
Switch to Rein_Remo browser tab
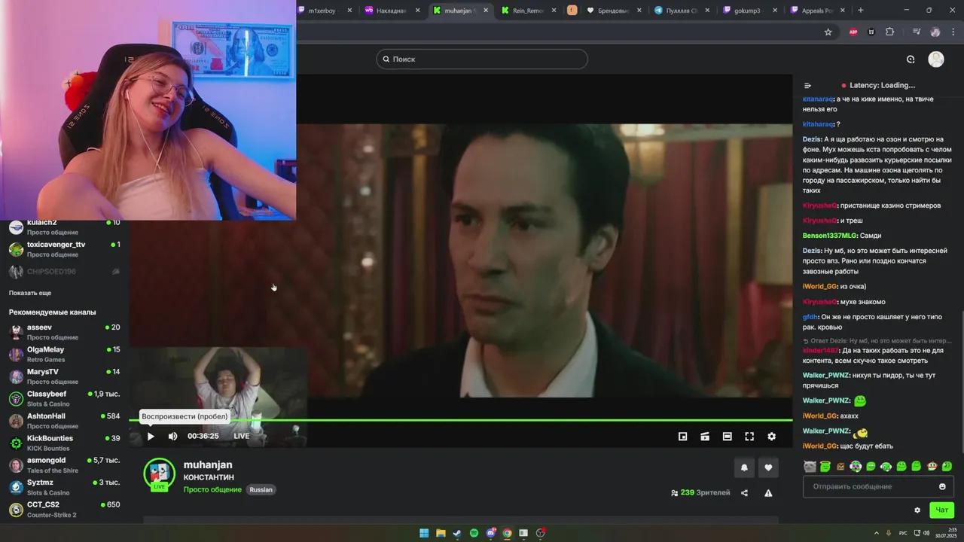point(527,11)
